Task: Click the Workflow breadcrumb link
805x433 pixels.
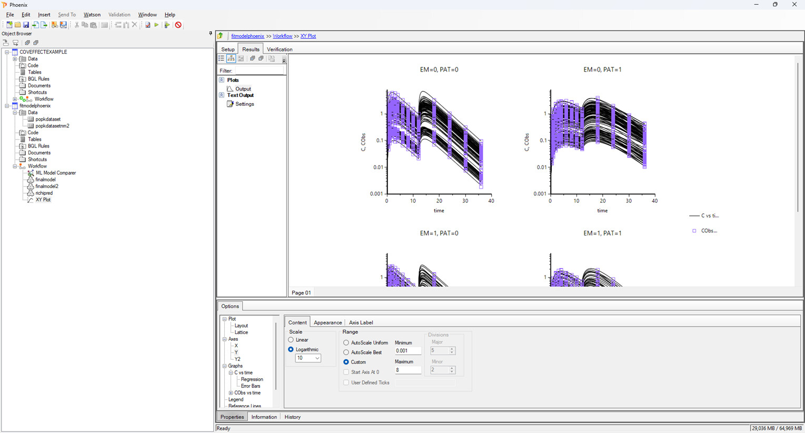Action: 282,36
